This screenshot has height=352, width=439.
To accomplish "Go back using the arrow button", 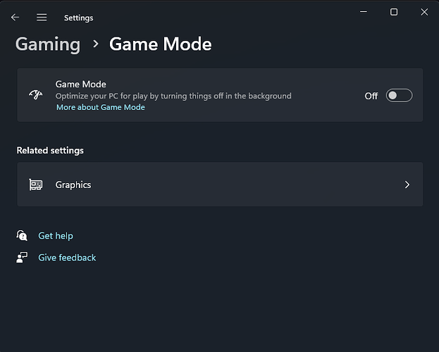I will tap(15, 18).
